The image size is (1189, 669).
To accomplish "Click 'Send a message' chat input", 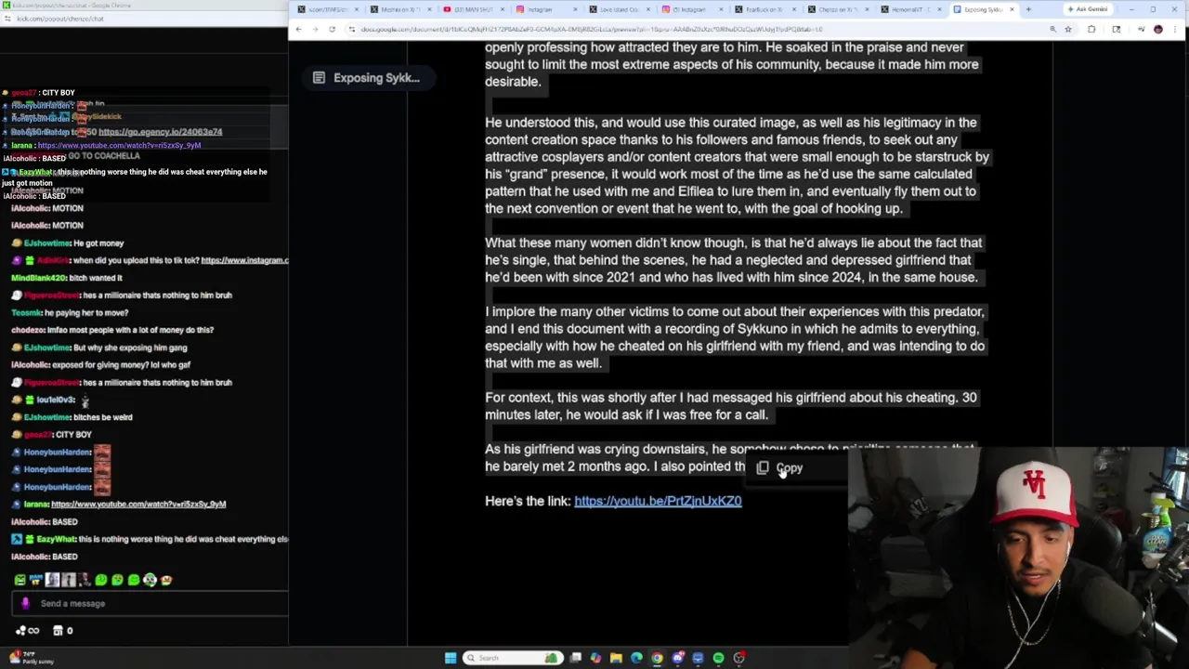I will 149,603.
